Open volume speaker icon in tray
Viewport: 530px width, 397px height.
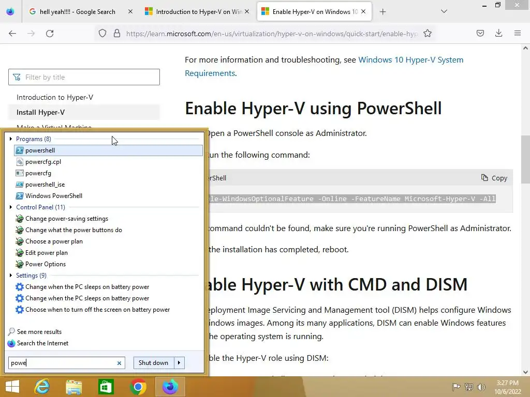tap(481, 387)
